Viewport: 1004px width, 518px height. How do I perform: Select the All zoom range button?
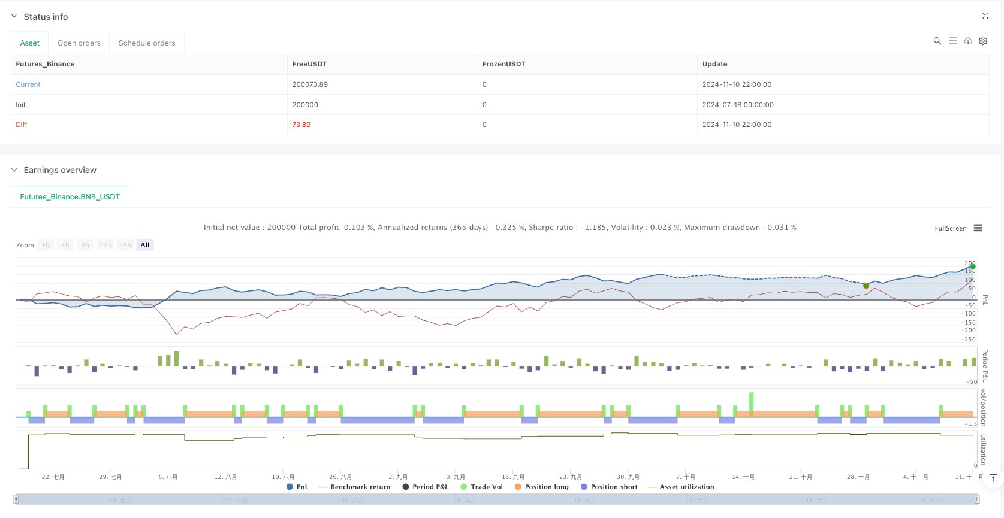click(145, 245)
